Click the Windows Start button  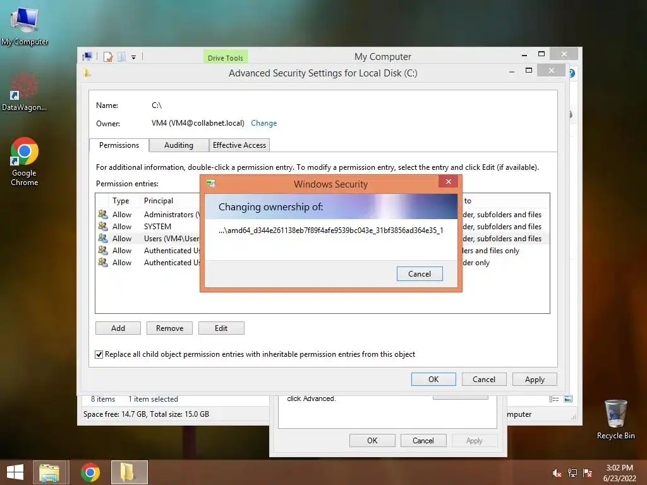pos(15,472)
